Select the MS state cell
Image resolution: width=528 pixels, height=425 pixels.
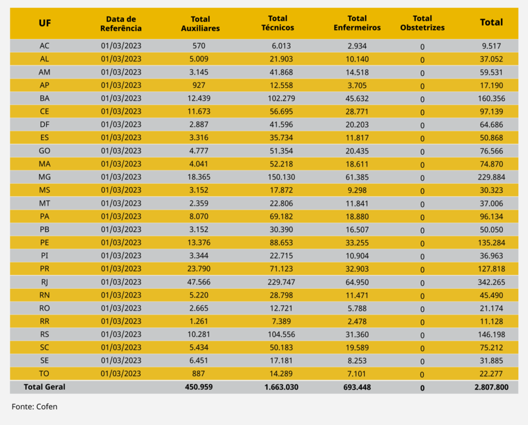coord(44,190)
